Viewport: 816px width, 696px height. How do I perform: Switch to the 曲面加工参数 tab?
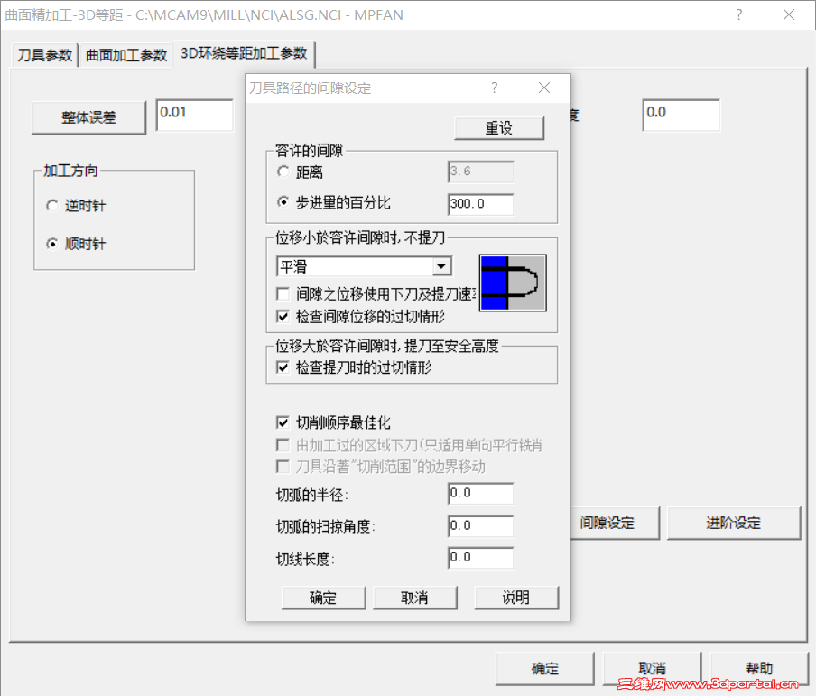click(x=126, y=54)
